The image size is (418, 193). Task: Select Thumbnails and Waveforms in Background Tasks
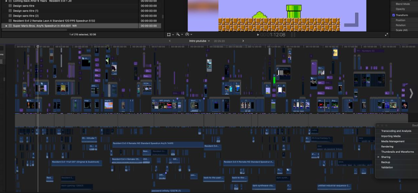[397, 152]
